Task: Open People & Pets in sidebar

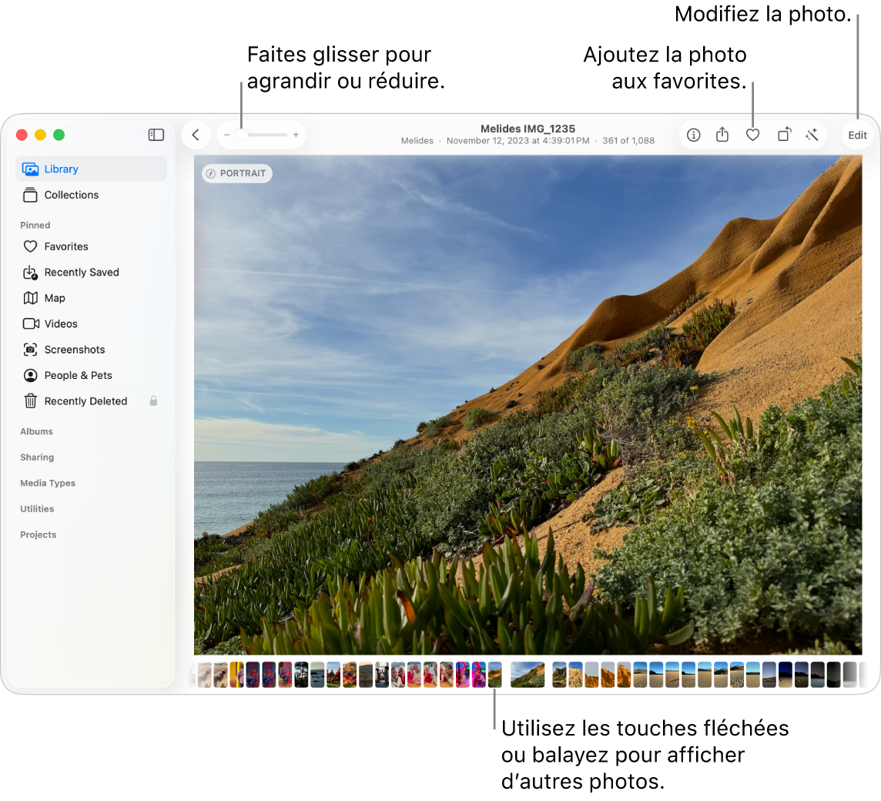Action: (x=78, y=375)
